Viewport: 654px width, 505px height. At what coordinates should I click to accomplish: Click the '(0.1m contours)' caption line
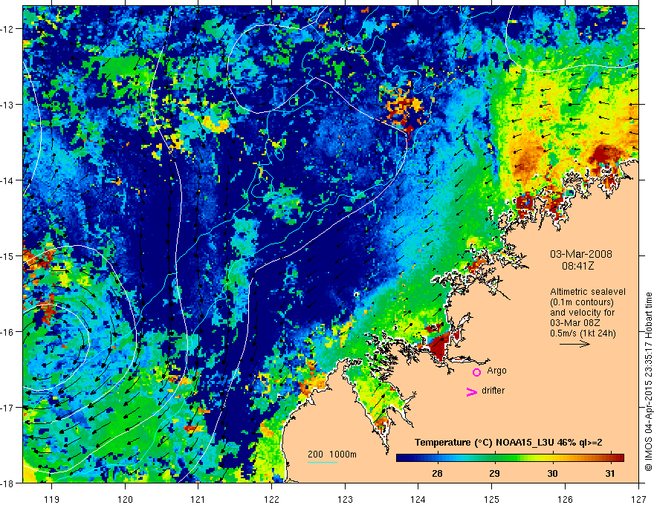pyautogui.click(x=582, y=302)
